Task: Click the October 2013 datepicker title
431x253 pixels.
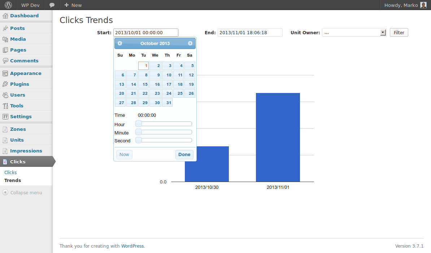Action: (155, 43)
